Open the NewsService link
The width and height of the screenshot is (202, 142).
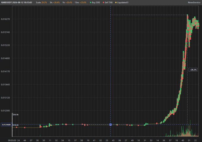[194, 2]
